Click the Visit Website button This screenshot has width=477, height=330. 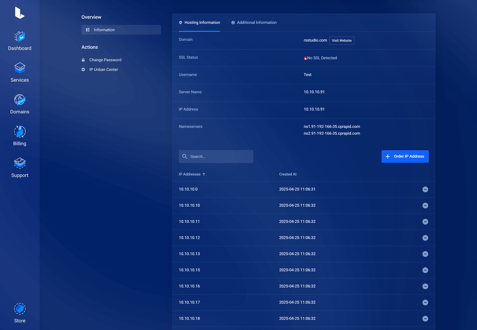pos(342,41)
